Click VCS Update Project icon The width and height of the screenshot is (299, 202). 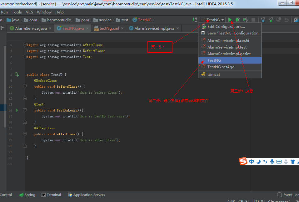263,20
